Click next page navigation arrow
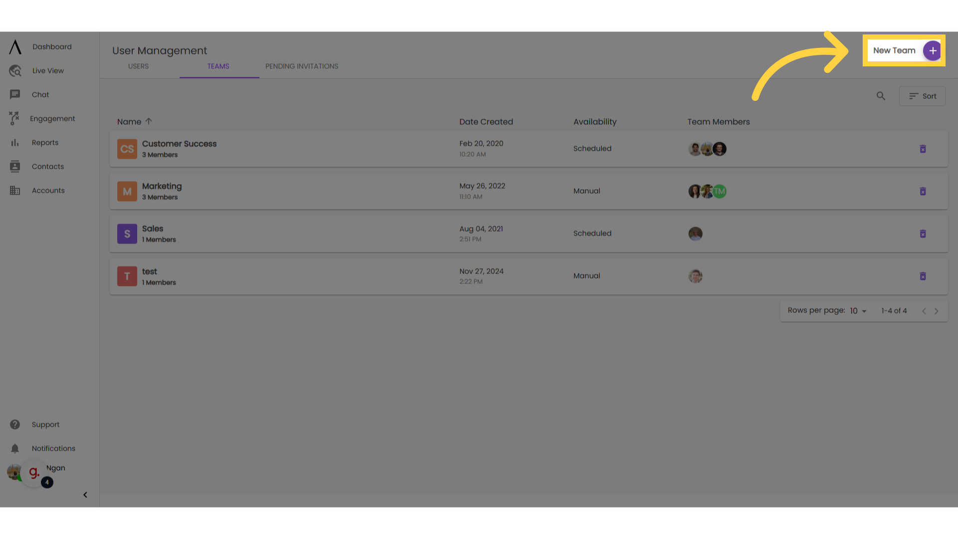 936,310
